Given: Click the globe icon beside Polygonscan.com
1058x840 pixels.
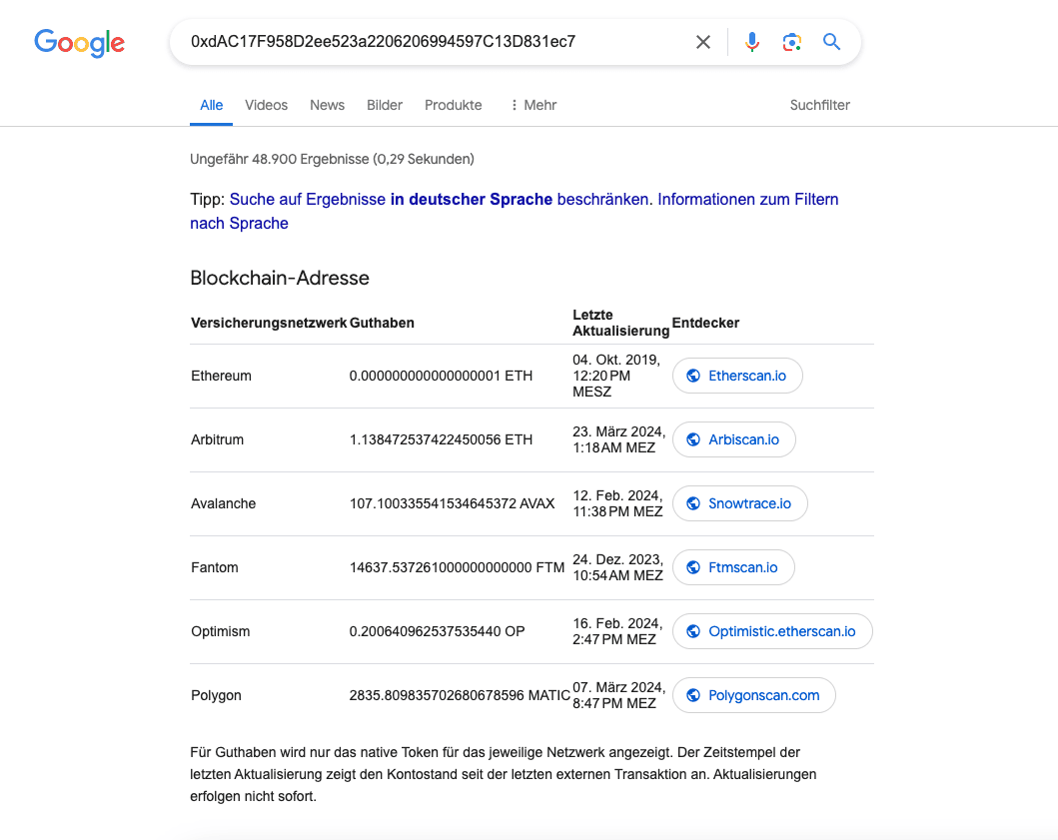Looking at the screenshot, I should pos(693,695).
